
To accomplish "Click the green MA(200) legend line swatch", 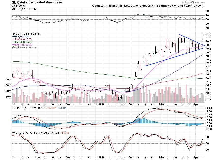I will click(x=13, y=42).
